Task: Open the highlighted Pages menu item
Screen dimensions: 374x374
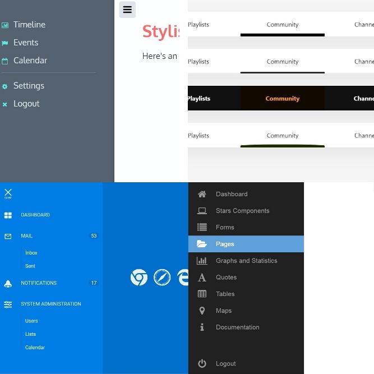Action: (x=246, y=244)
